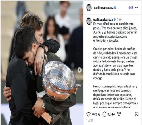View the 74.2 万 likes count

pos(96,114)
